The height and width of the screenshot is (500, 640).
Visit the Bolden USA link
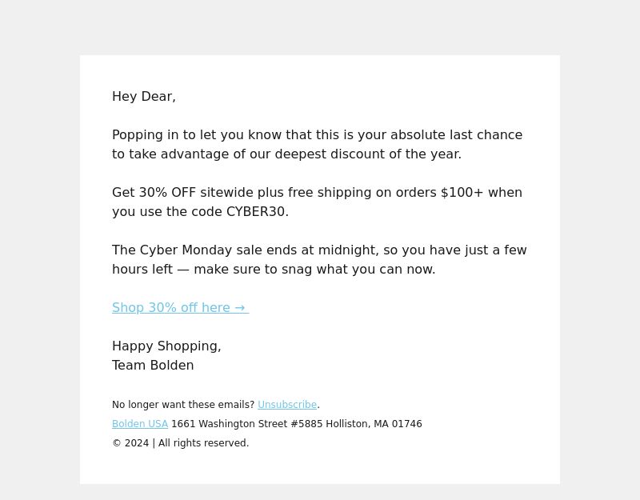pos(140,424)
